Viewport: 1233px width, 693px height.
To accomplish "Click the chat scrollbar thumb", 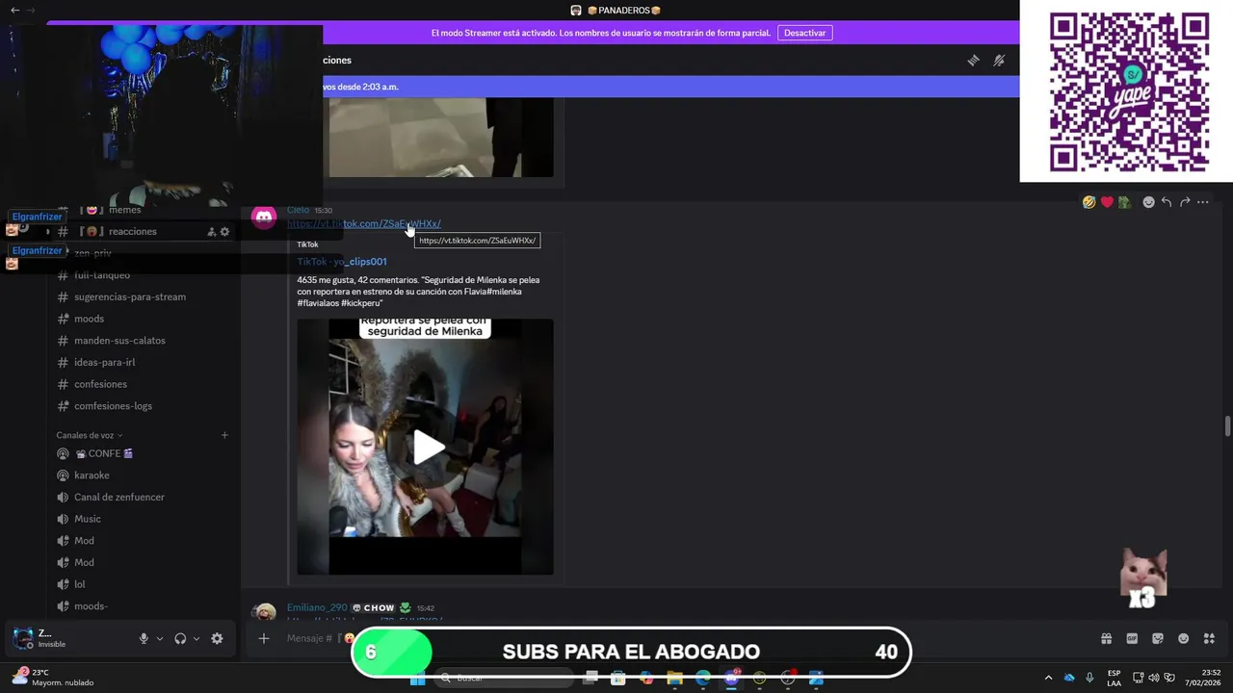I will pos(1227,426).
